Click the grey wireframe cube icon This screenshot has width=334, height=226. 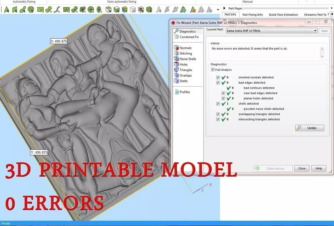133,10
